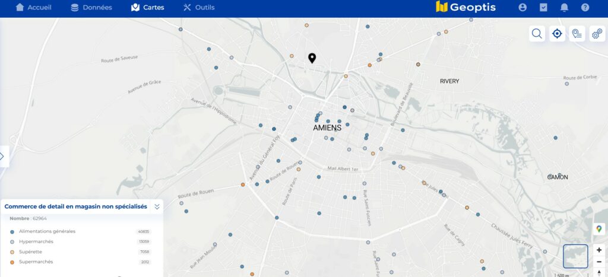
Task: Click the mini overview map thumbnail
Action: (x=575, y=256)
